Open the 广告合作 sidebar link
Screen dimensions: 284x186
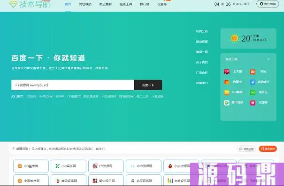pos(202,72)
